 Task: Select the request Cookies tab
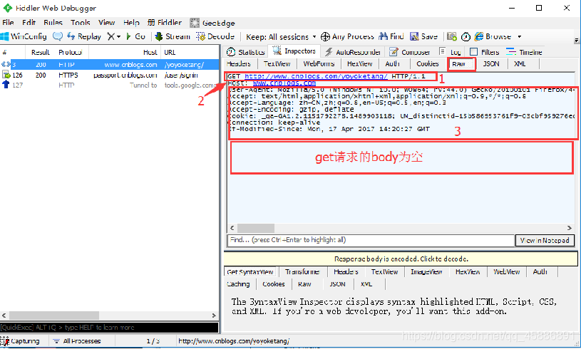[427, 63]
